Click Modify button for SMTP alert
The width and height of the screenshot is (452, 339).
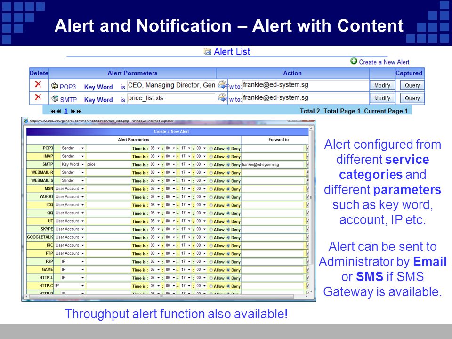pos(382,98)
